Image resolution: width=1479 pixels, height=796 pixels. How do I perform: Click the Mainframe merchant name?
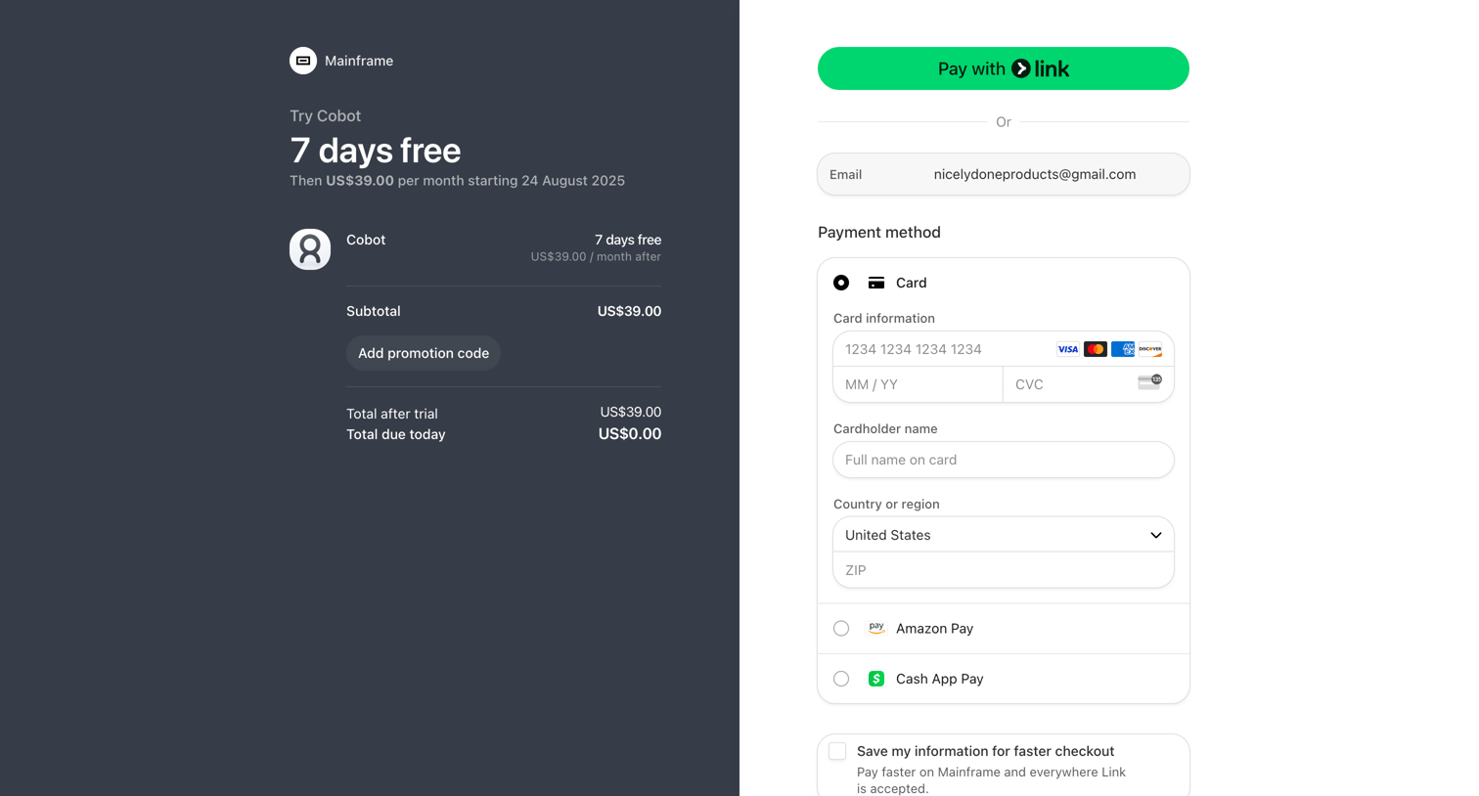tap(359, 61)
